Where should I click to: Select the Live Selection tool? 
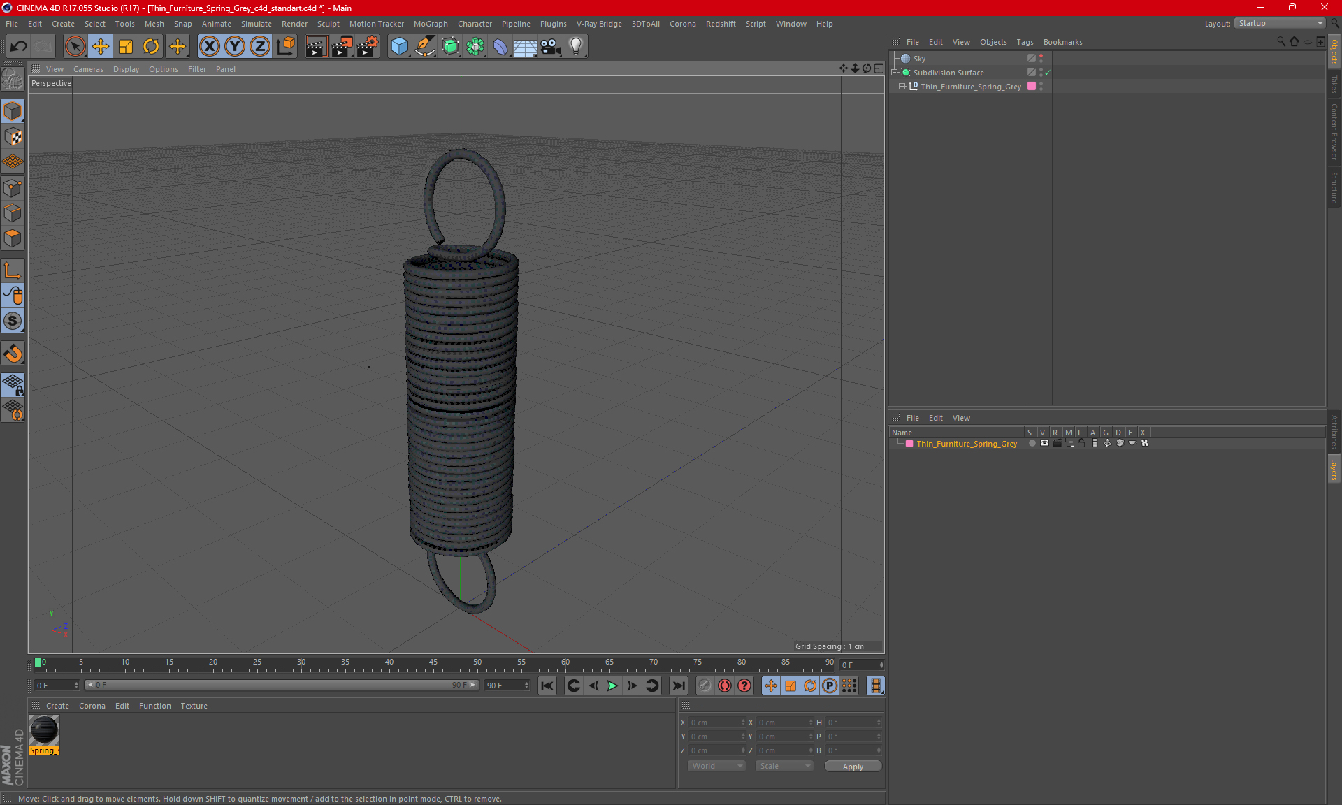(x=75, y=47)
